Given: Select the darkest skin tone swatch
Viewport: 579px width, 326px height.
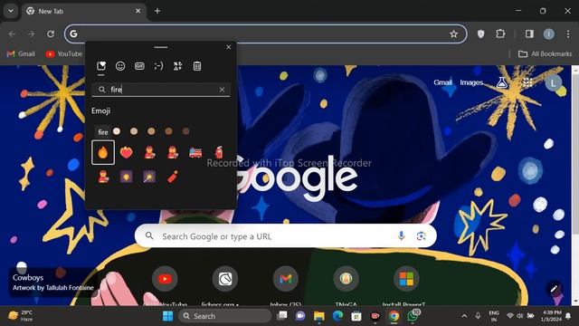Looking at the screenshot, I should [x=185, y=130].
